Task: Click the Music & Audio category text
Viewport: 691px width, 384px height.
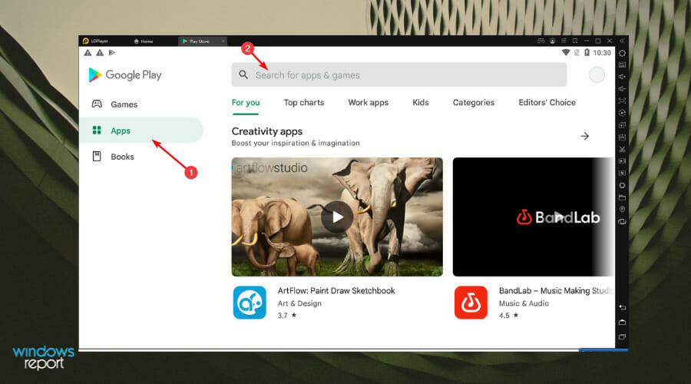Action: [x=524, y=303]
